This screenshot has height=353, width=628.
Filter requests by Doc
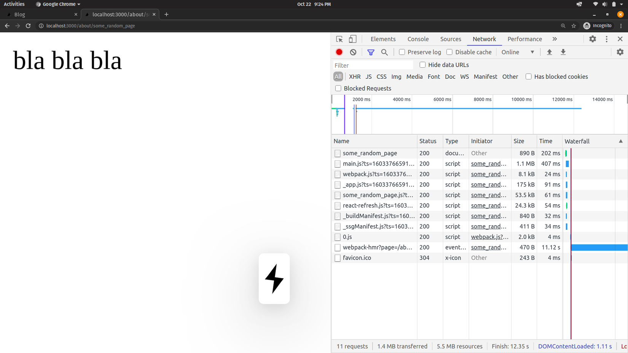pos(450,77)
